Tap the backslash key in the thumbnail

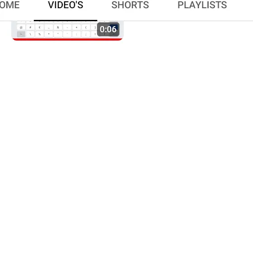[30, 34]
